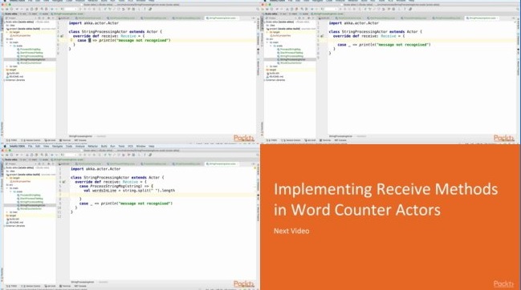The height and width of the screenshot is (290, 521).
Task: Click the Packt logo on orange card
Action: 503,284
